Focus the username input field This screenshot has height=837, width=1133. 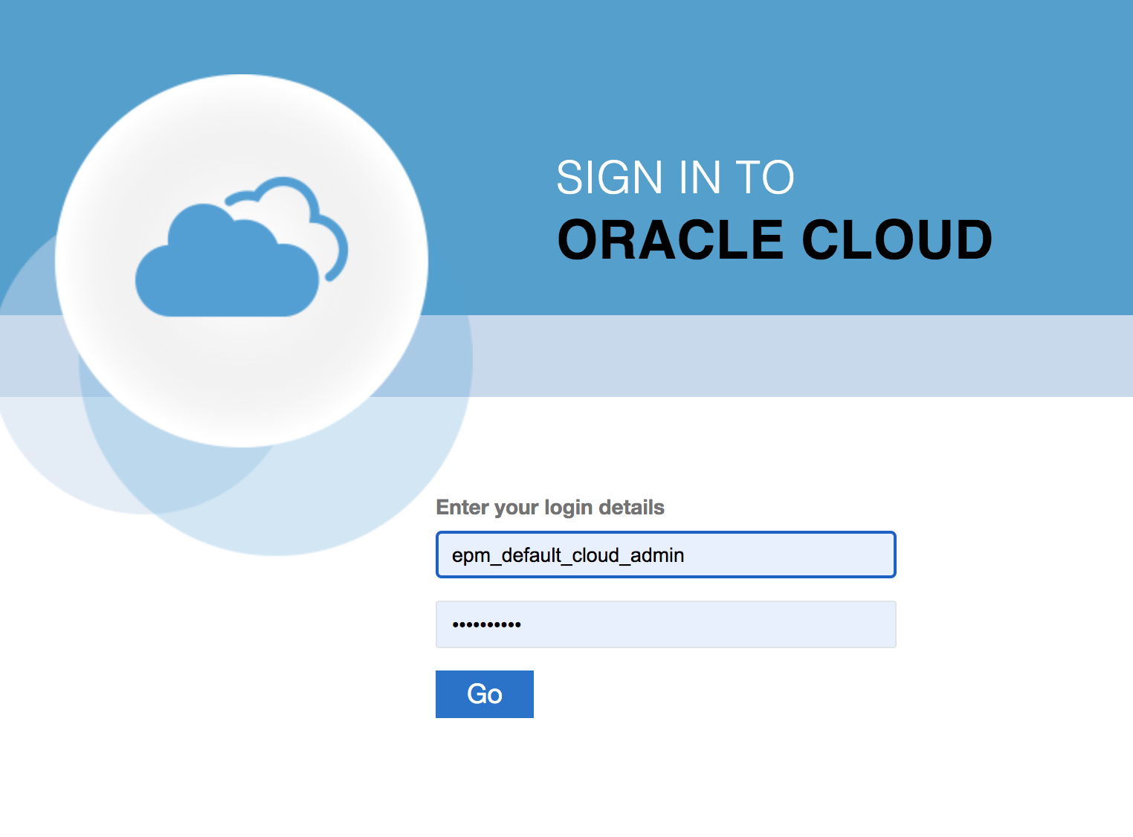[x=781, y=555]
